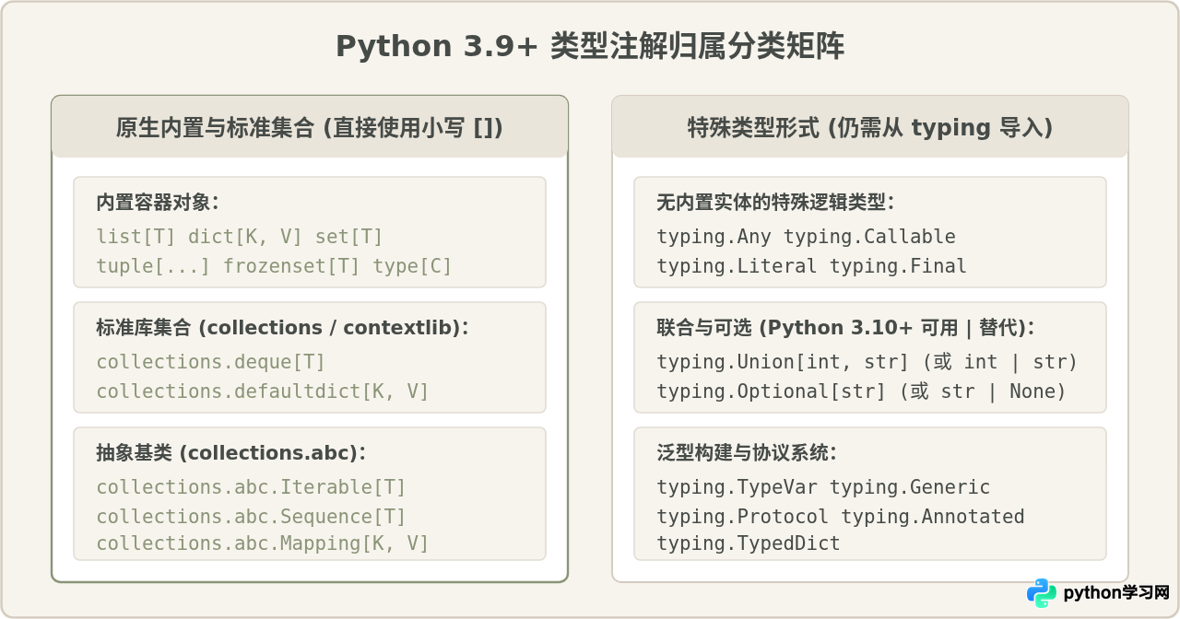The image size is (1180, 619).
Task: Click the 'typing.TypedDict' line
Action: pyautogui.click(x=749, y=543)
